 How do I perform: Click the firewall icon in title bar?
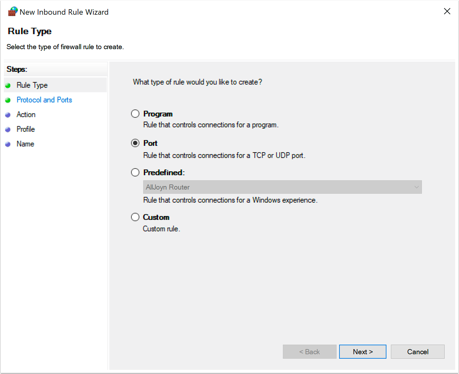(x=12, y=11)
